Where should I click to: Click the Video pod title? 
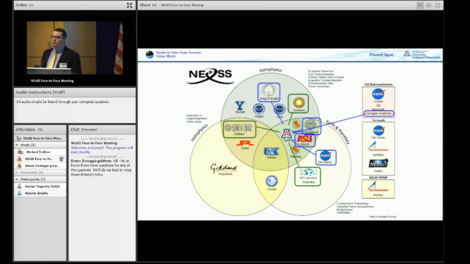[x=25, y=5]
